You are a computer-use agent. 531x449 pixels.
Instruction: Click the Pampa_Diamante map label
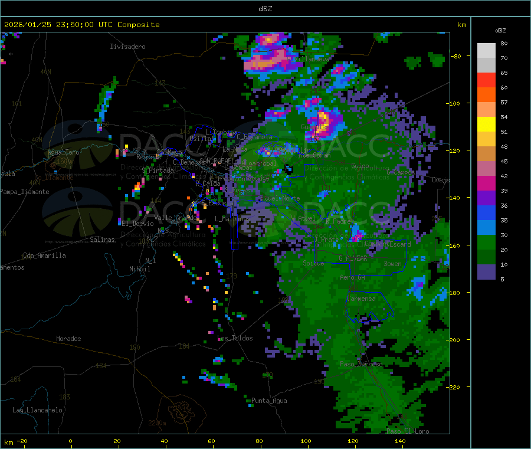pyautogui.click(x=25, y=192)
